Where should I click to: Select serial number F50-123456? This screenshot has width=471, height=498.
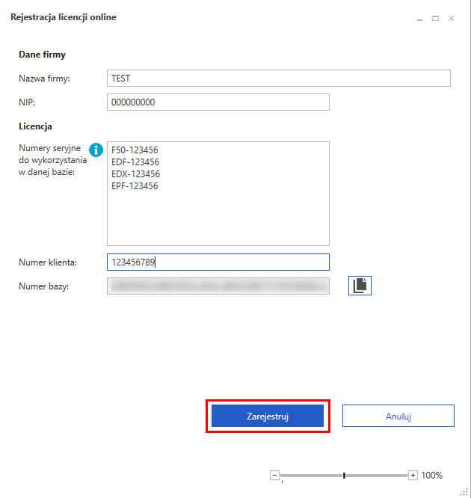135,150
